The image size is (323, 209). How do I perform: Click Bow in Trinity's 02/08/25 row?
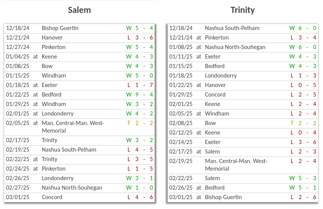pos(210,123)
